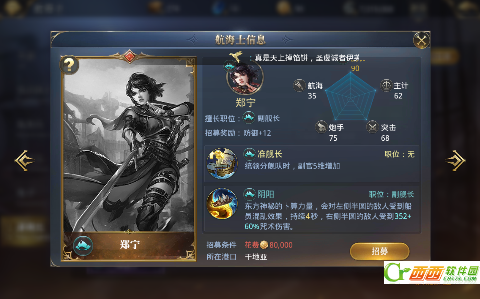Click the gold coin cost 80,000
The image size is (480, 299).
click(276, 245)
